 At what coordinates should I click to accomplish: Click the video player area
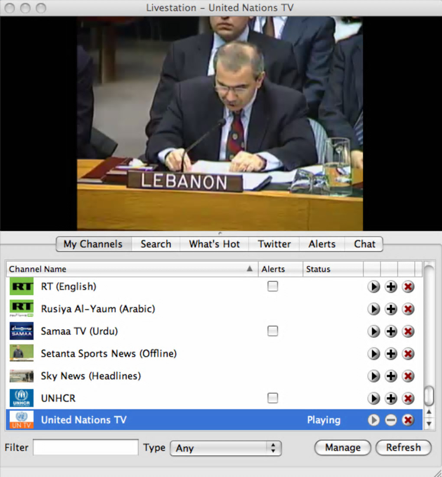[x=220, y=123]
